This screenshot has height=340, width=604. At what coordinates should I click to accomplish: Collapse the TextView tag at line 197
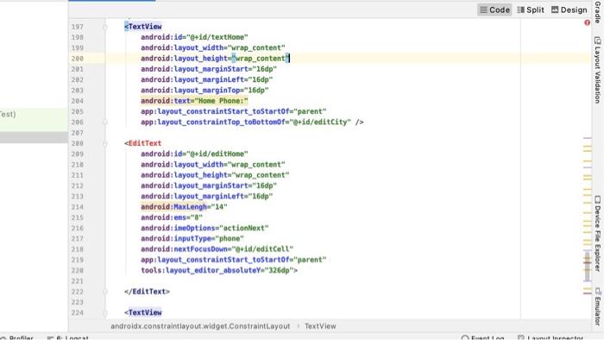tap(104, 27)
